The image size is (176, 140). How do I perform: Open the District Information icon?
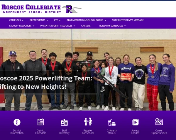[17, 122]
